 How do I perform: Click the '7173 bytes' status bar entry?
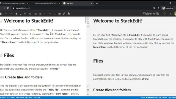[x=11, y=98]
